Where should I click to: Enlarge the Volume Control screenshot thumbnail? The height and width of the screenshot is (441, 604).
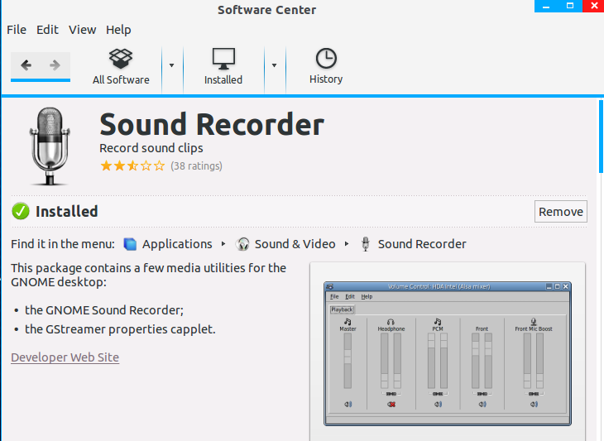447,352
